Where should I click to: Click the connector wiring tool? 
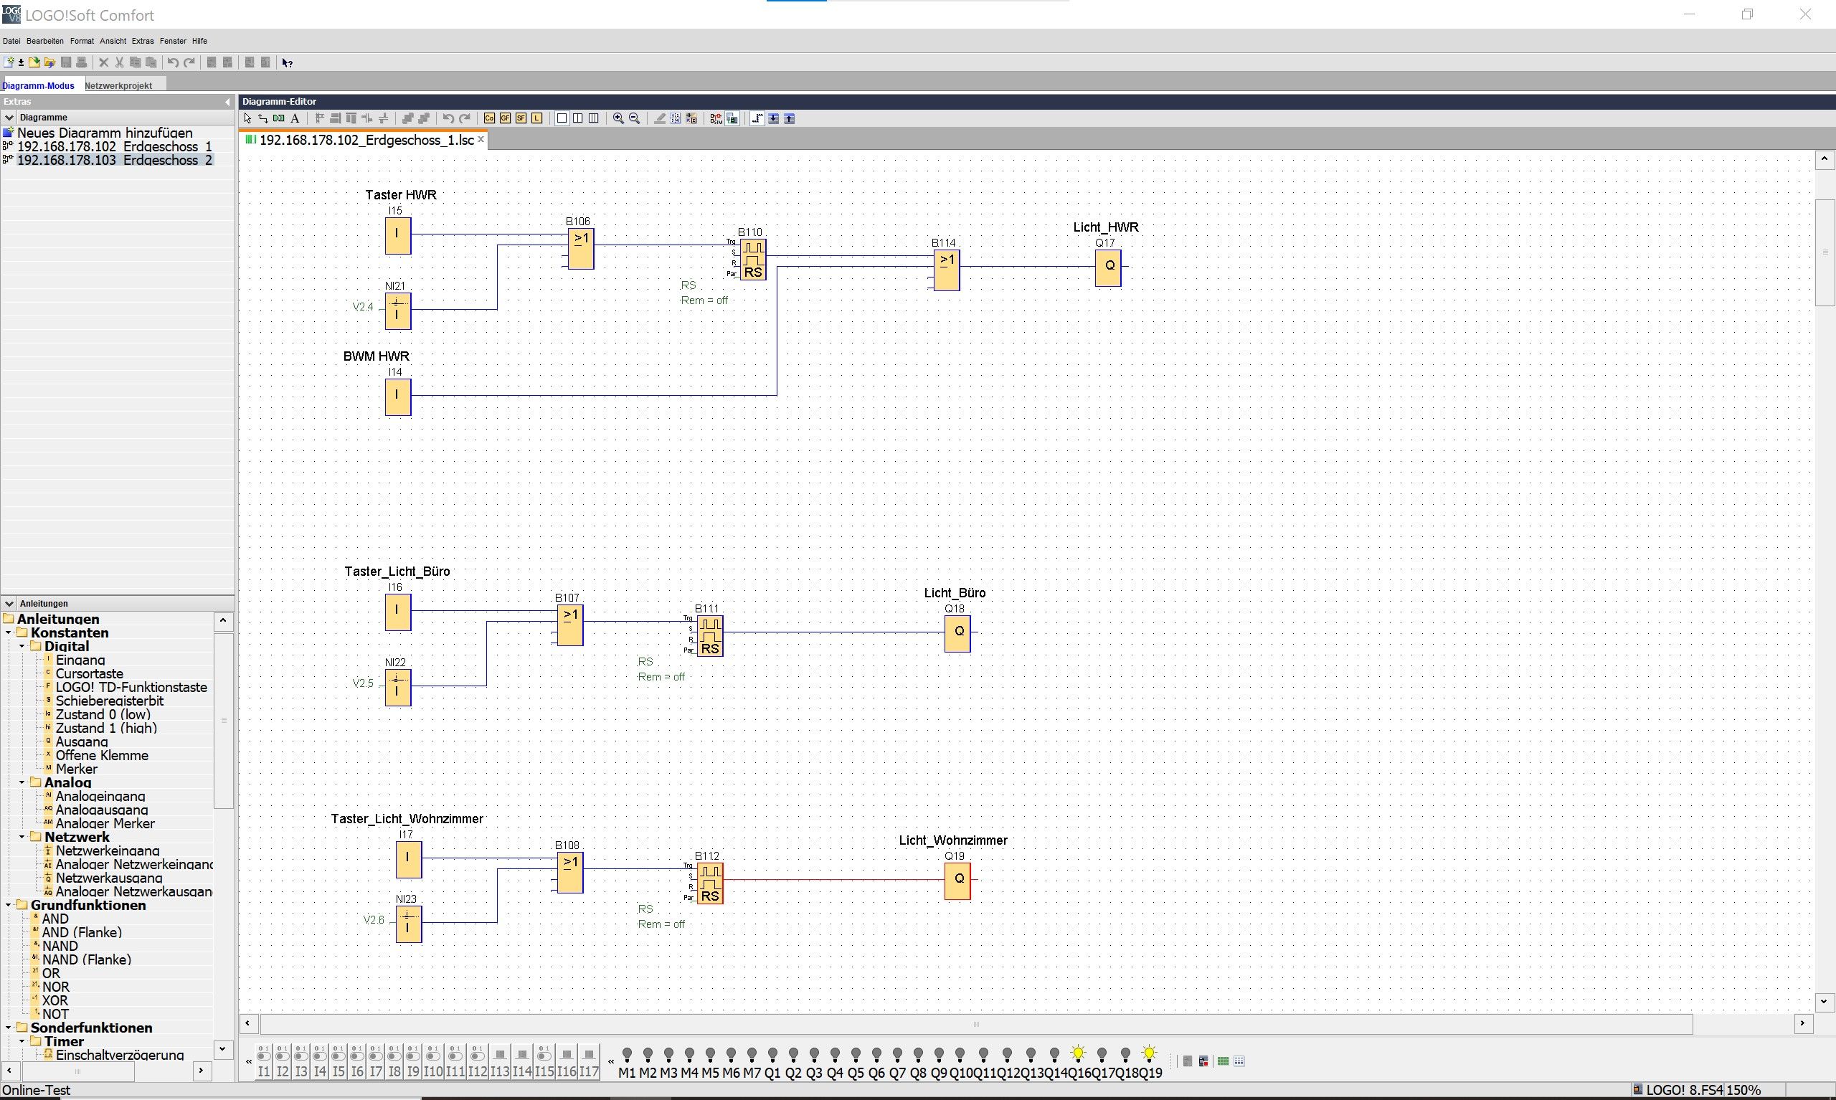(263, 118)
